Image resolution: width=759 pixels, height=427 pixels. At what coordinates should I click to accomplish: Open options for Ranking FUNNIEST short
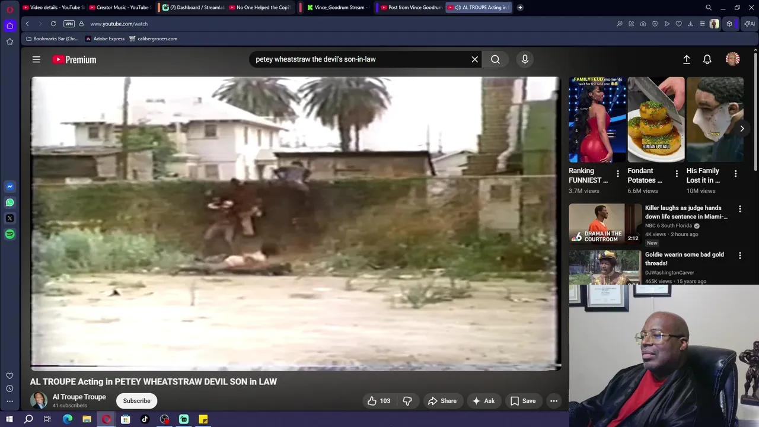[x=617, y=174]
